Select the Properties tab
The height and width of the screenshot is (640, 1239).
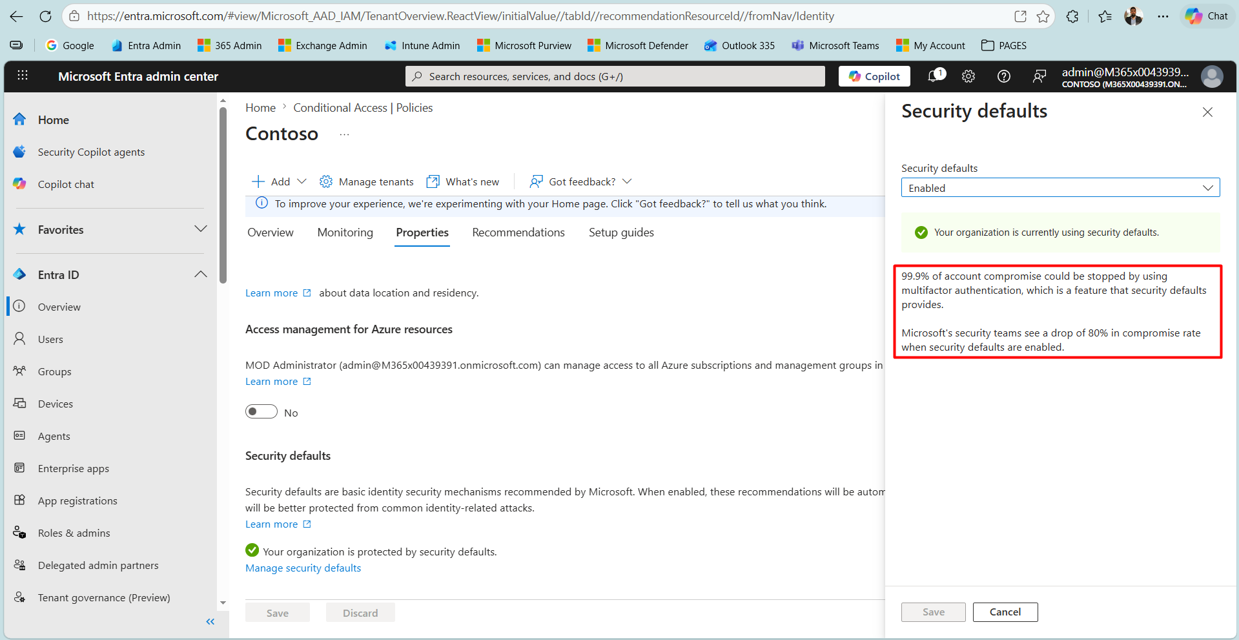(422, 232)
